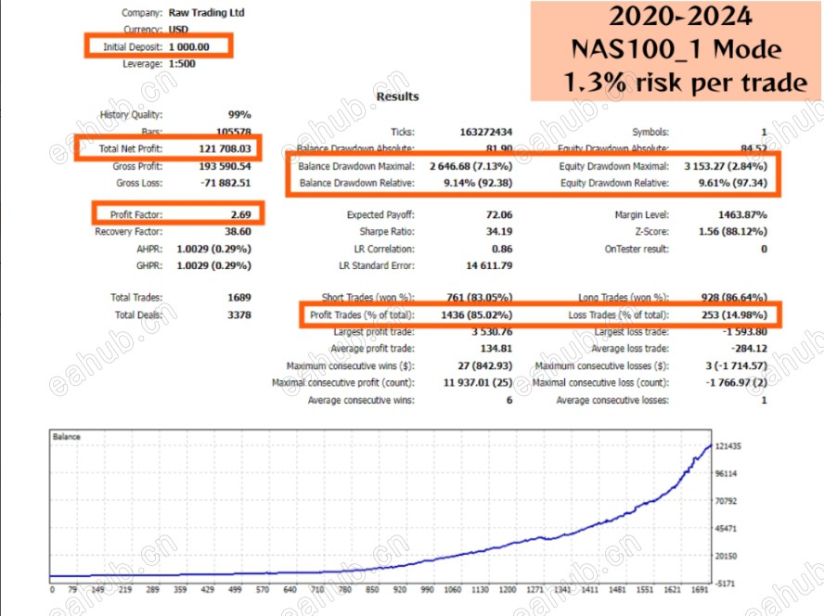Click the AHPR value 1.0029 (0.29%)
This screenshot has width=824, height=616.
click(213, 249)
